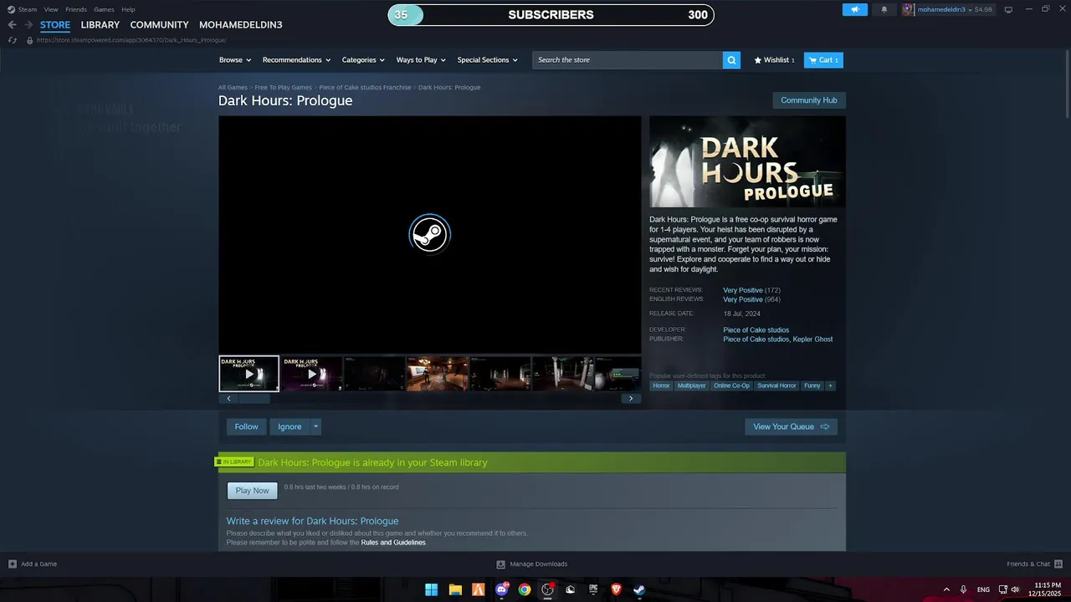This screenshot has height=602, width=1071.
Task: Launch Discord from the taskbar
Action: coord(502,589)
